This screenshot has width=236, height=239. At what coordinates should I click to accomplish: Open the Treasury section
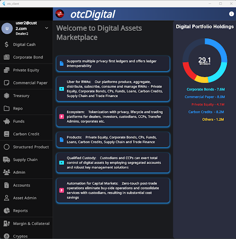(26, 96)
